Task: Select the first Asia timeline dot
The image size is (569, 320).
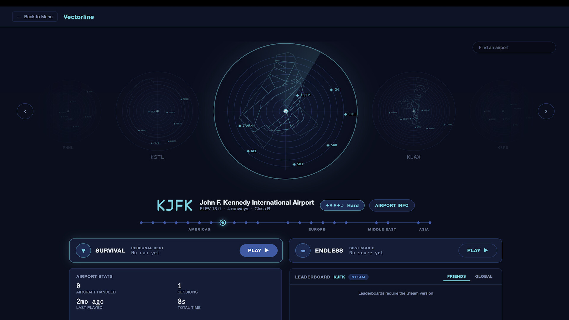Action: pos(418,223)
